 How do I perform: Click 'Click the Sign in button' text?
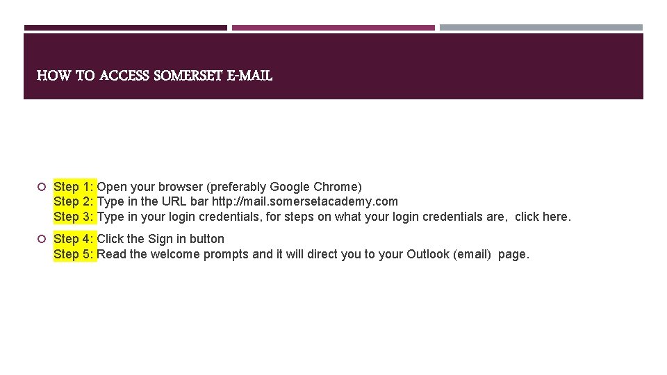pos(160,239)
